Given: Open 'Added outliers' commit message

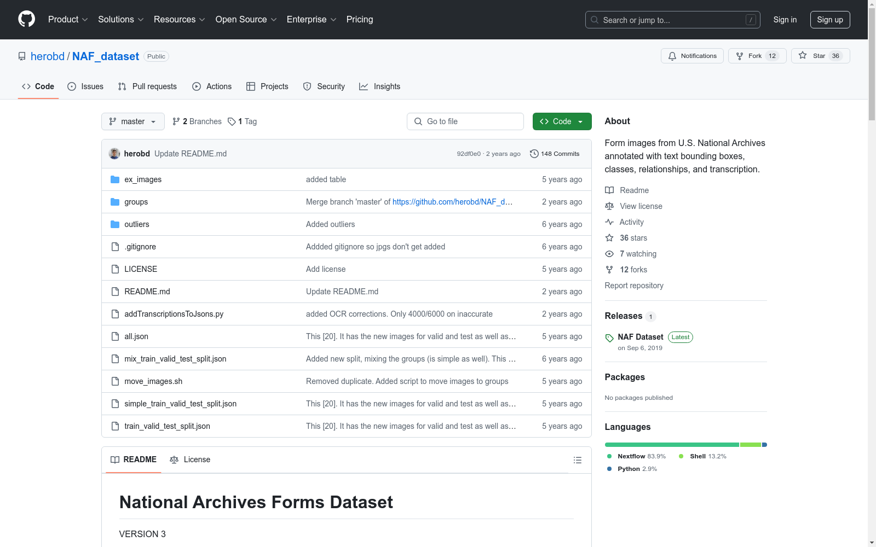Looking at the screenshot, I should [x=330, y=224].
